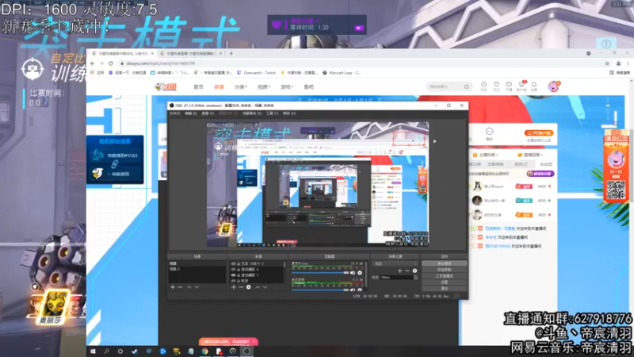Viewport: 634px width, 357px height.
Task: Click 停止推流 button in OBS controls
Action: 445,263
